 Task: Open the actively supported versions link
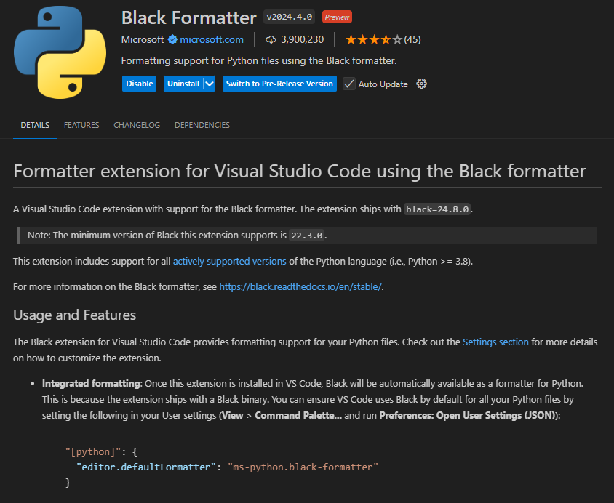tap(229, 261)
